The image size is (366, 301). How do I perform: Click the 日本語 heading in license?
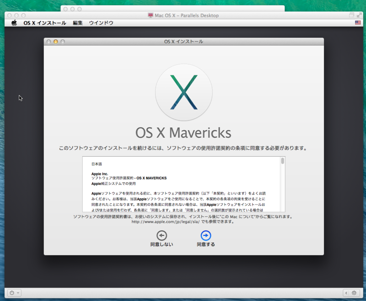(97, 164)
